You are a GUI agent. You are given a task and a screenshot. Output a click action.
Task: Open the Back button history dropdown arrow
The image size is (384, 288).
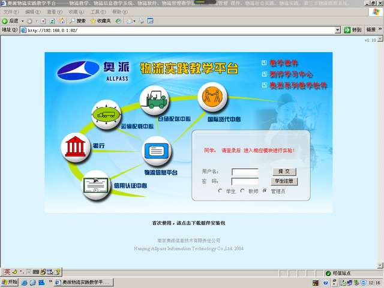pos(23,22)
